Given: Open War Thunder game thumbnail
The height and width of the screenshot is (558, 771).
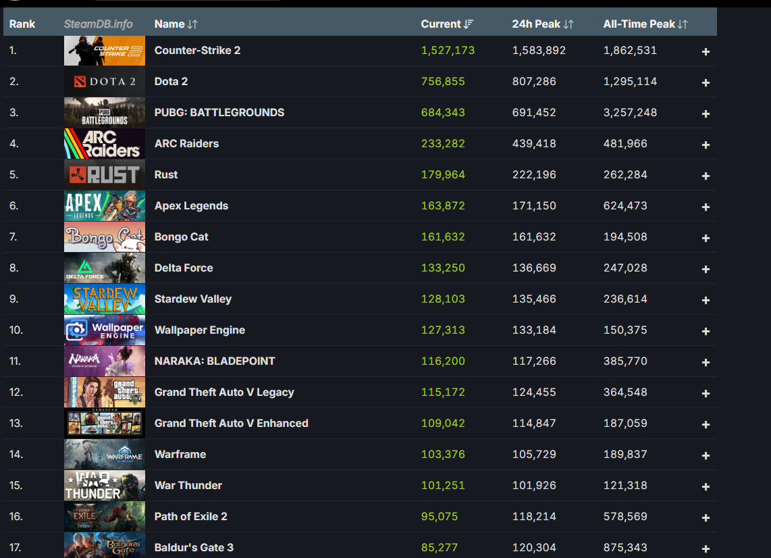Looking at the screenshot, I should click(104, 485).
